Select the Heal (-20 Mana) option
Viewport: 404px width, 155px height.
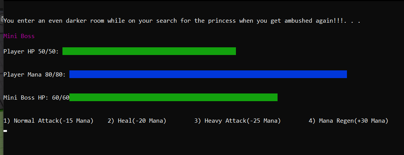point(137,121)
